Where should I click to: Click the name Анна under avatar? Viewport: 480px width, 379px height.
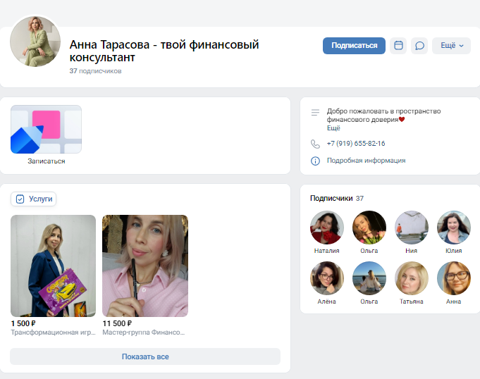[x=453, y=302]
